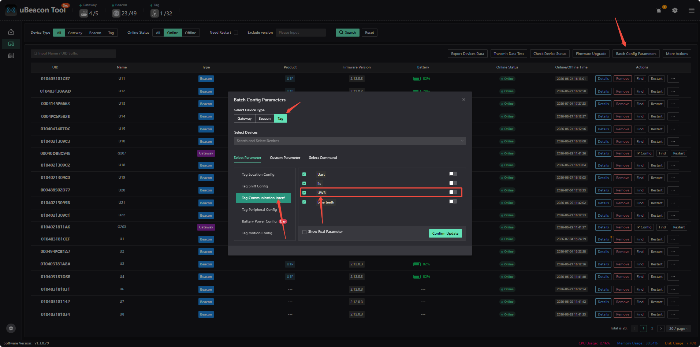Image resolution: width=700 pixels, height=347 pixels.
Task: Click the Input Name / UID Suffix field
Action: point(73,53)
